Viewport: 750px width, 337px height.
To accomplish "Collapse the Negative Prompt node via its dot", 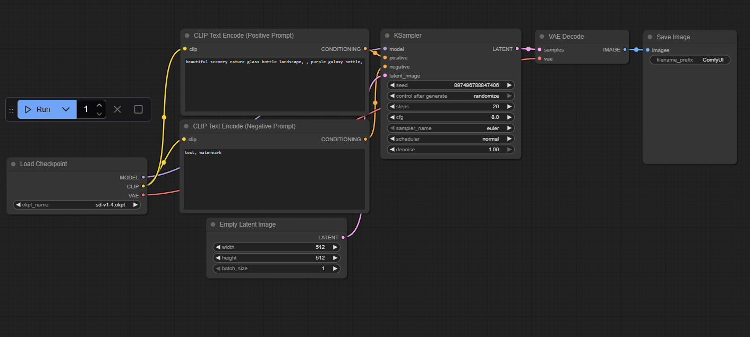I will (x=186, y=126).
